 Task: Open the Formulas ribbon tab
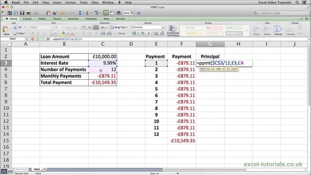(91, 18)
